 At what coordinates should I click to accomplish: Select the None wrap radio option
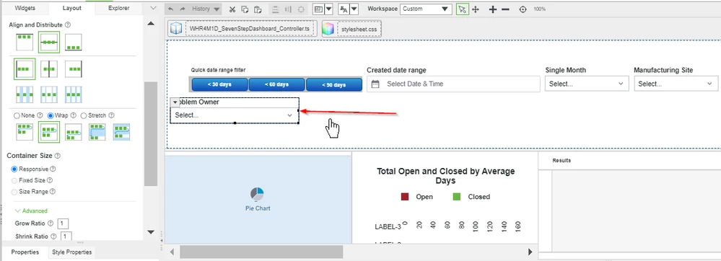click(x=17, y=115)
